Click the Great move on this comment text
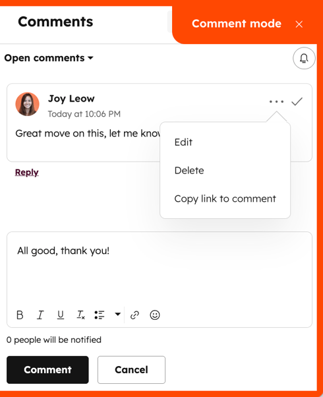323x397 pixels. [x=88, y=133]
